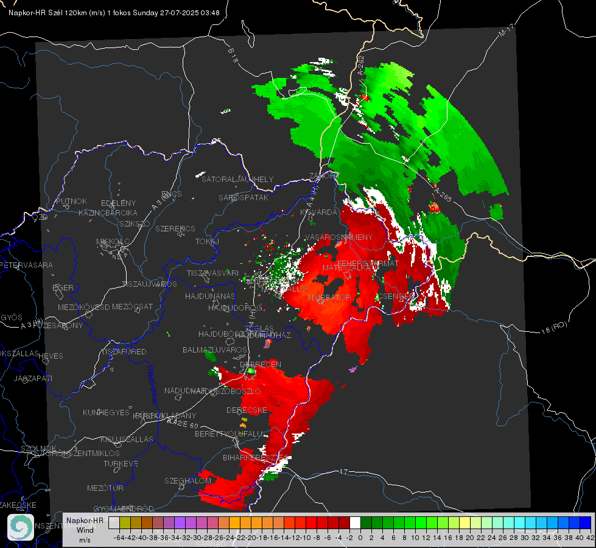Click the KISVÁRDA city label
The width and height of the screenshot is (596, 548).
click(x=318, y=213)
